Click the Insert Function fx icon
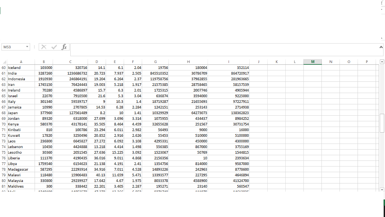 (64, 47)
